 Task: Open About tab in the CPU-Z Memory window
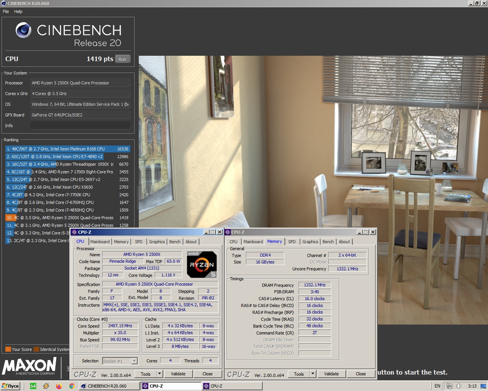(x=344, y=242)
